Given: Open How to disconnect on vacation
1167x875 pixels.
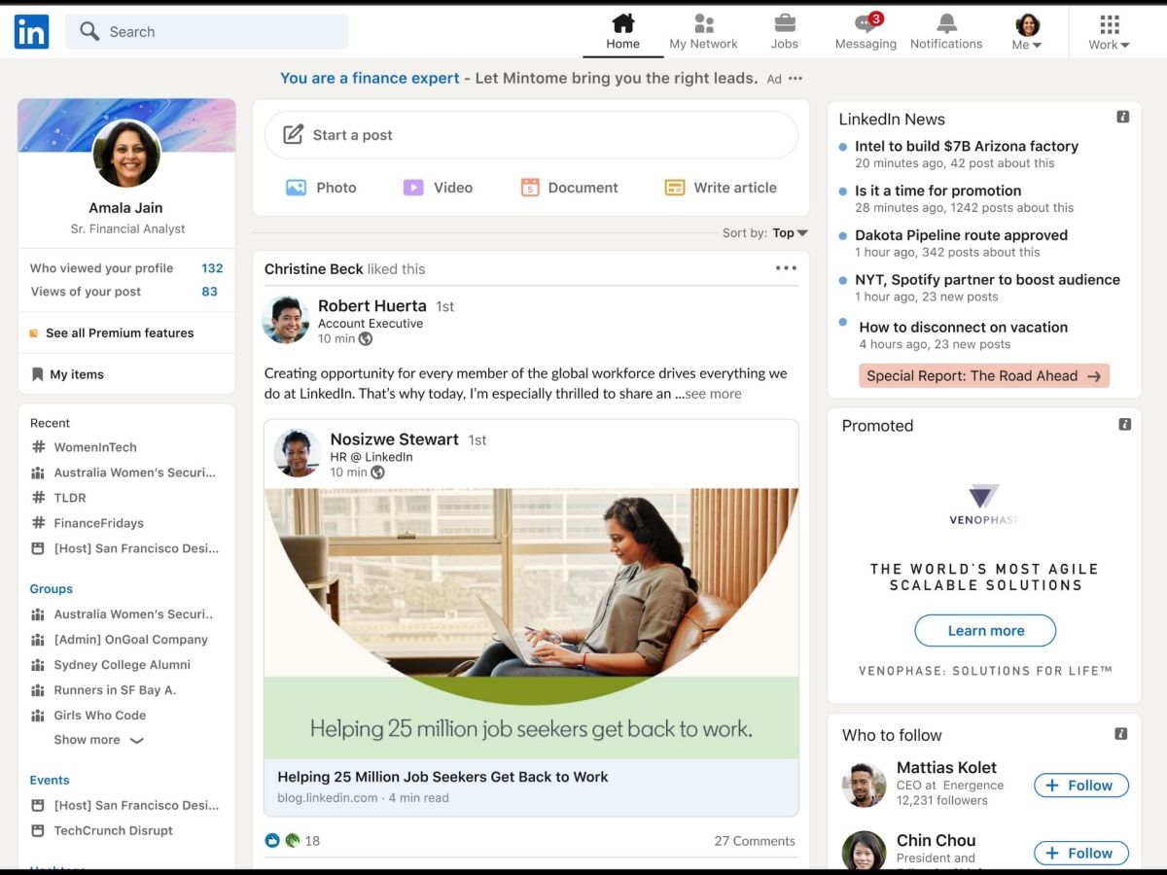Looking at the screenshot, I should (x=964, y=328).
